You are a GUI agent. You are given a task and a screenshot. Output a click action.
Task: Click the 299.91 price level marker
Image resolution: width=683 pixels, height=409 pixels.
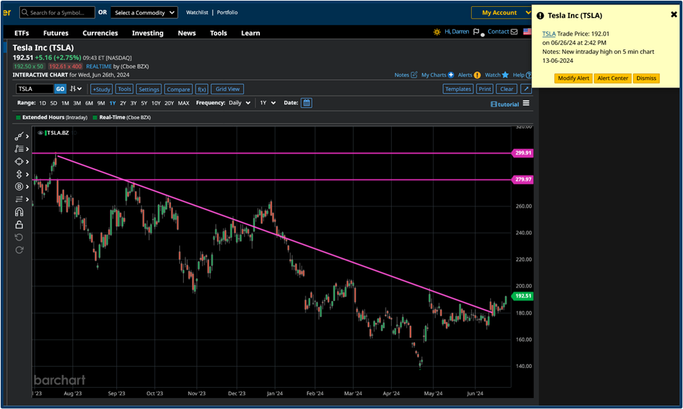click(x=523, y=154)
